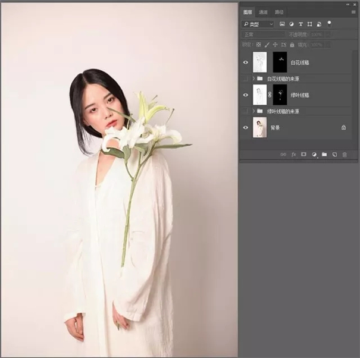Hide the 绿叶线稿 layer
This screenshot has width=360, height=358.
246,95
